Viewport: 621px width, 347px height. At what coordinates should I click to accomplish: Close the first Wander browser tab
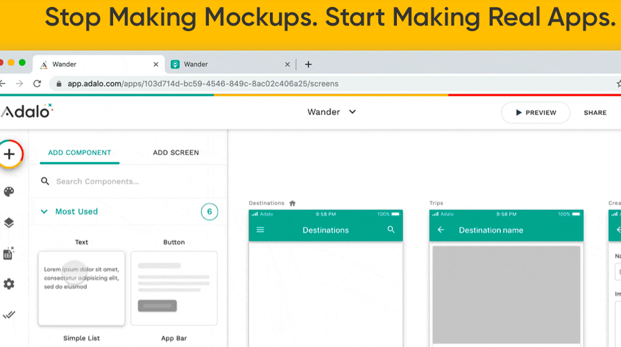[x=155, y=64]
